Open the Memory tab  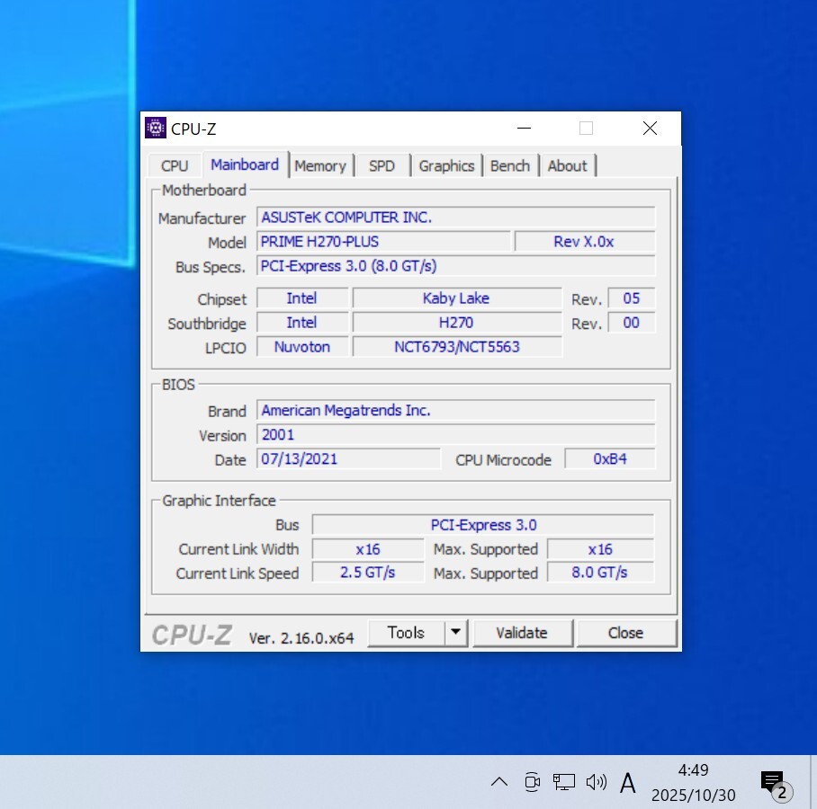tap(319, 165)
